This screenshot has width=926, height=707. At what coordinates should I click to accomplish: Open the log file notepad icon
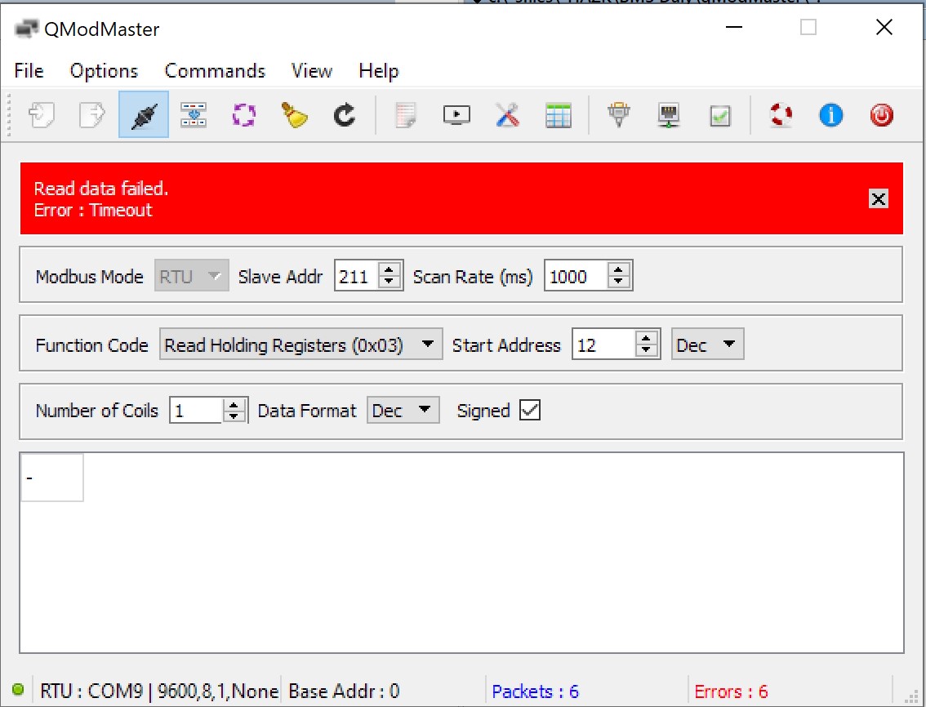407,114
